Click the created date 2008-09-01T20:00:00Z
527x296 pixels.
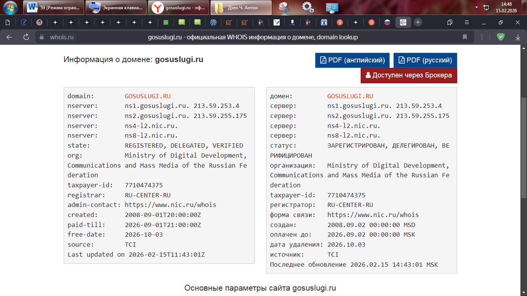pos(162,215)
